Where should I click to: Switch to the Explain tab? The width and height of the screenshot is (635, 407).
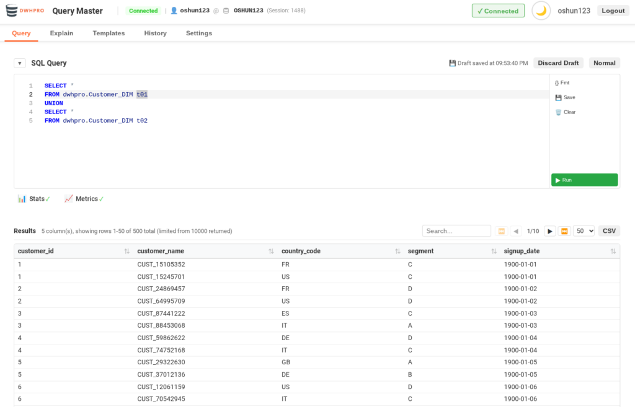click(61, 33)
